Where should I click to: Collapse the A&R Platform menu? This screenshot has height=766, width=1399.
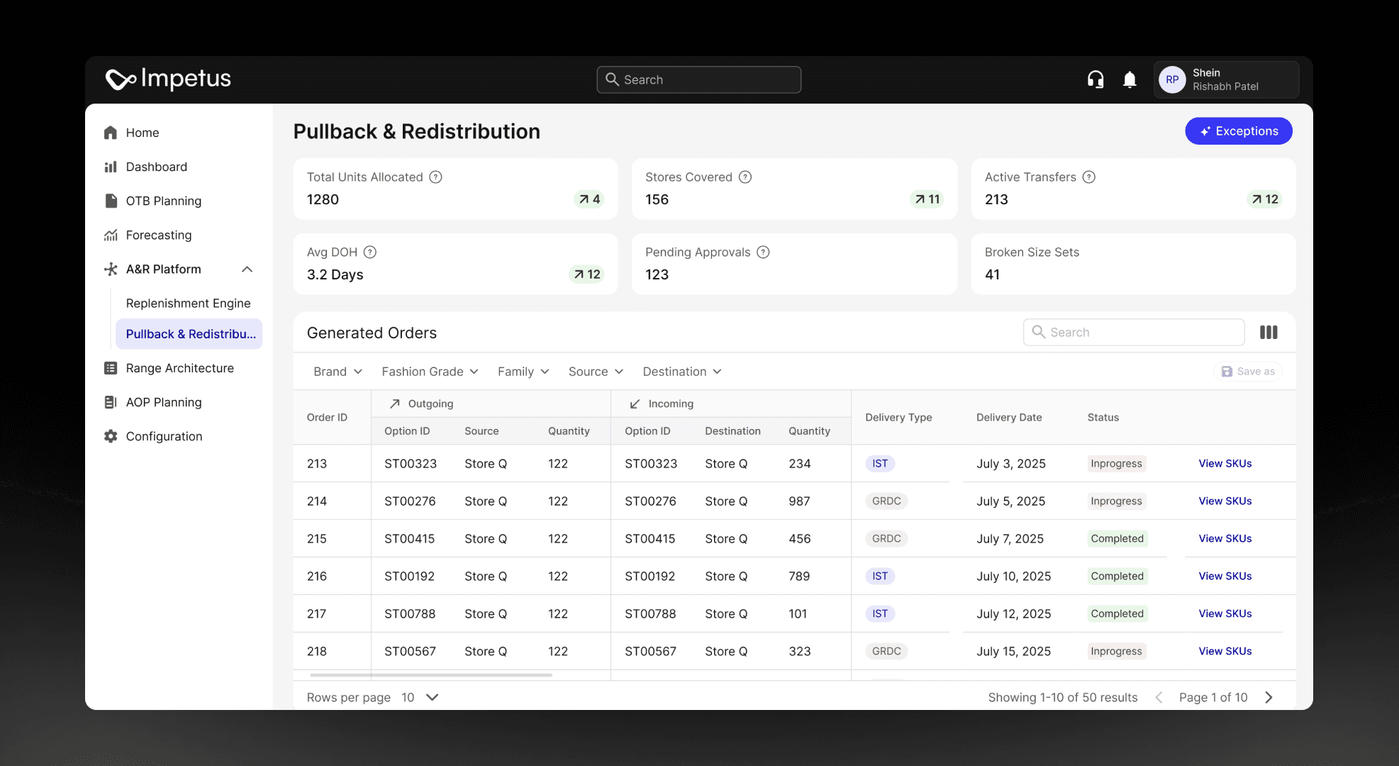tap(247, 270)
